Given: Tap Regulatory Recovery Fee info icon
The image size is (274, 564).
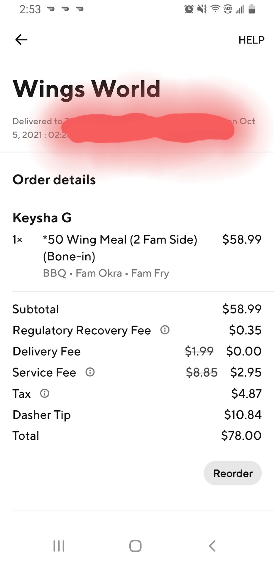Looking at the screenshot, I should click(x=165, y=330).
